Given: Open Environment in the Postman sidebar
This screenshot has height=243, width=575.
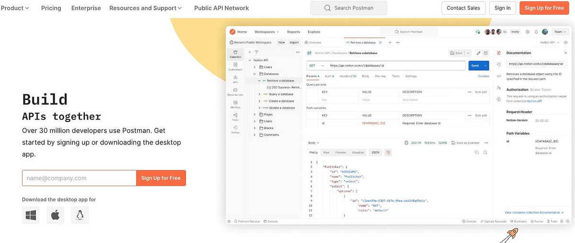Looking at the screenshot, I should pos(235,66).
